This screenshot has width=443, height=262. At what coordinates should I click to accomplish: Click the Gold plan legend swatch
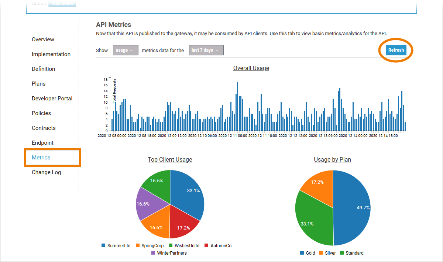302,253
